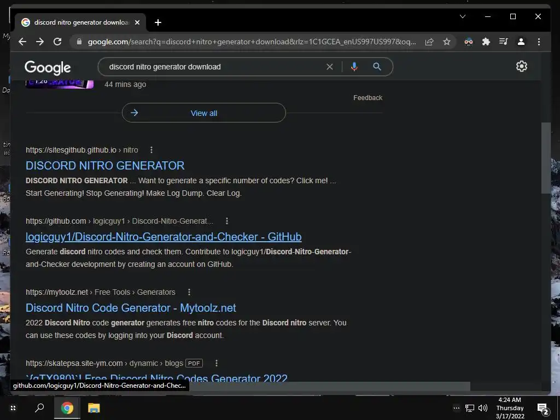Click the https://mytoolz.net breadcrumb text
Image resolution: width=560 pixels, height=420 pixels.
point(57,292)
